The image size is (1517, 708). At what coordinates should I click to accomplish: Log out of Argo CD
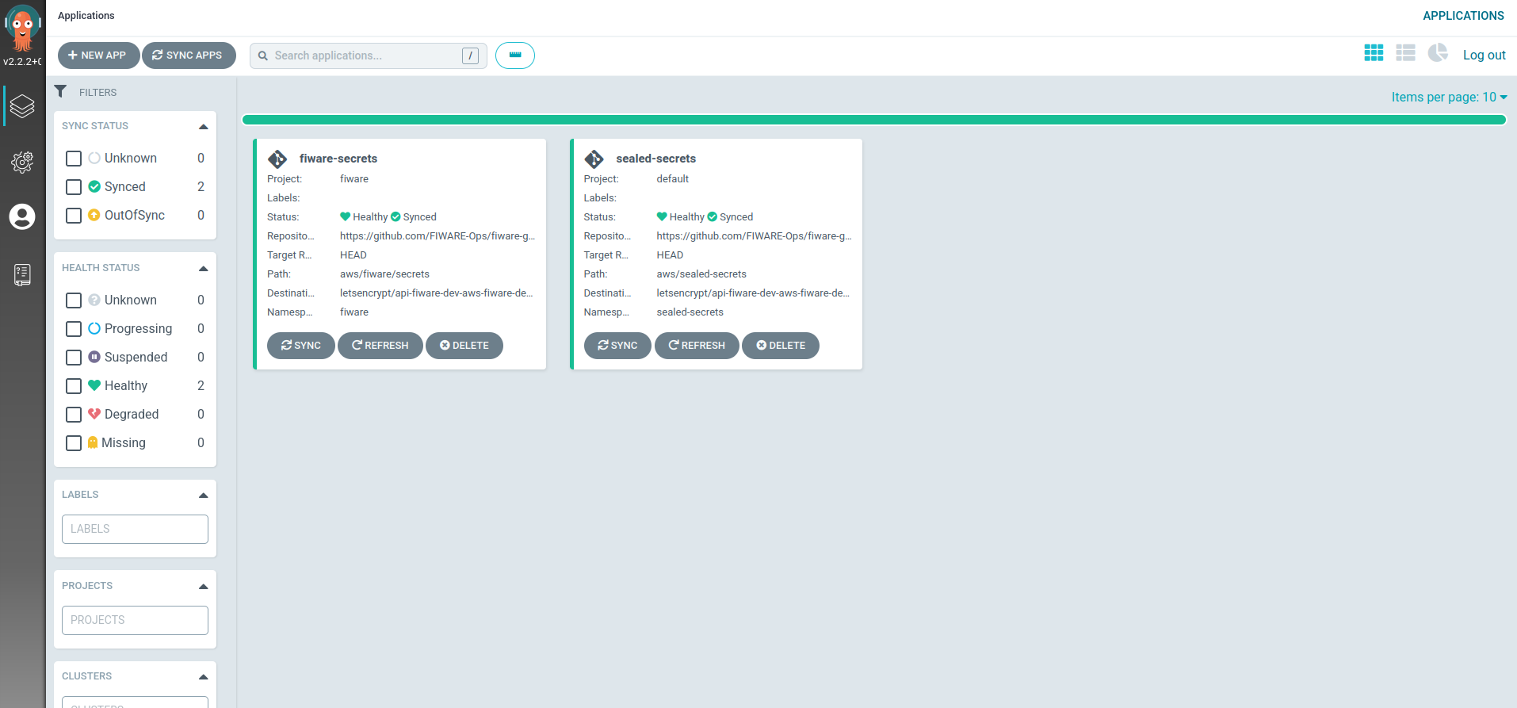click(x=1484, y=55)
